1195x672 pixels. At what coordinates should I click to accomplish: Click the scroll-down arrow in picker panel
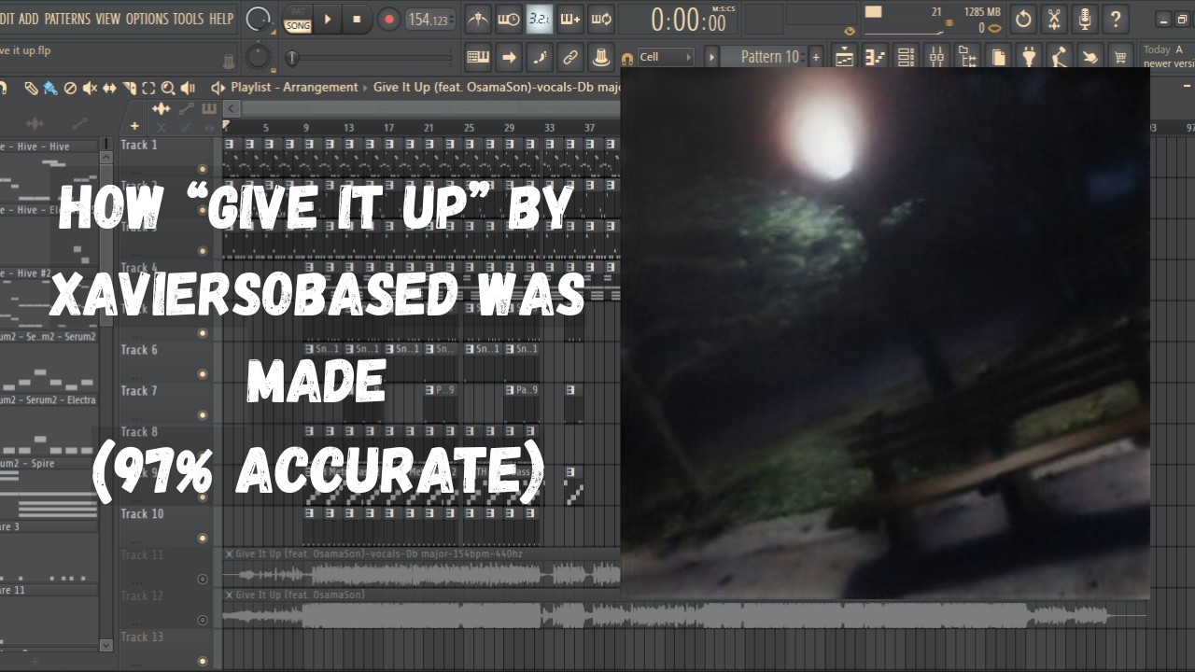click(105, 644)
